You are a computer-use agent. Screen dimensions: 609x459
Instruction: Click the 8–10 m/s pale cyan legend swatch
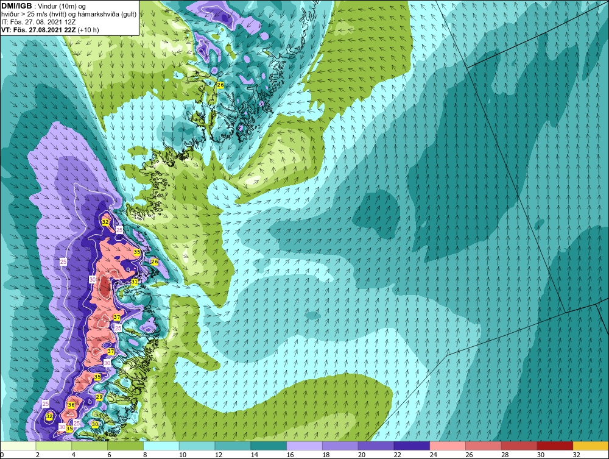pos(161,446)
